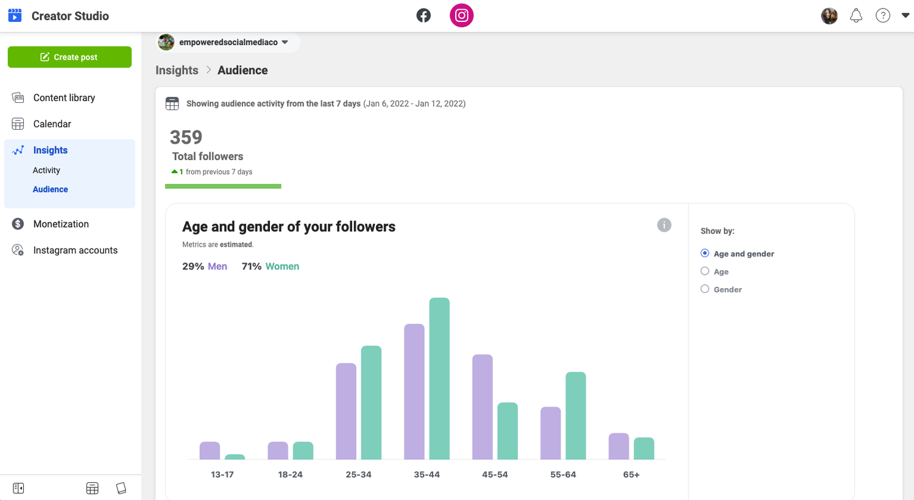Click the Insights breadcrumb link
The width and height of the screenshot is (914, 500).
pos(177,70)
